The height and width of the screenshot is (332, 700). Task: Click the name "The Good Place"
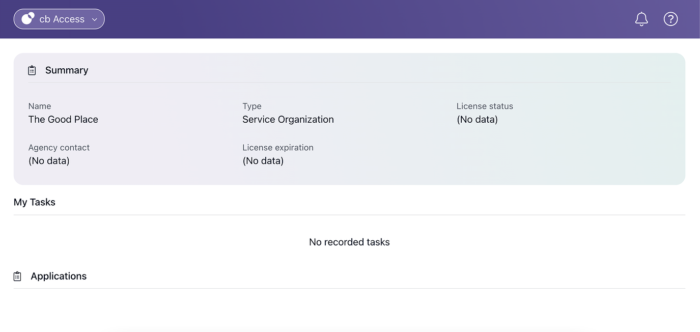[63, 119]
